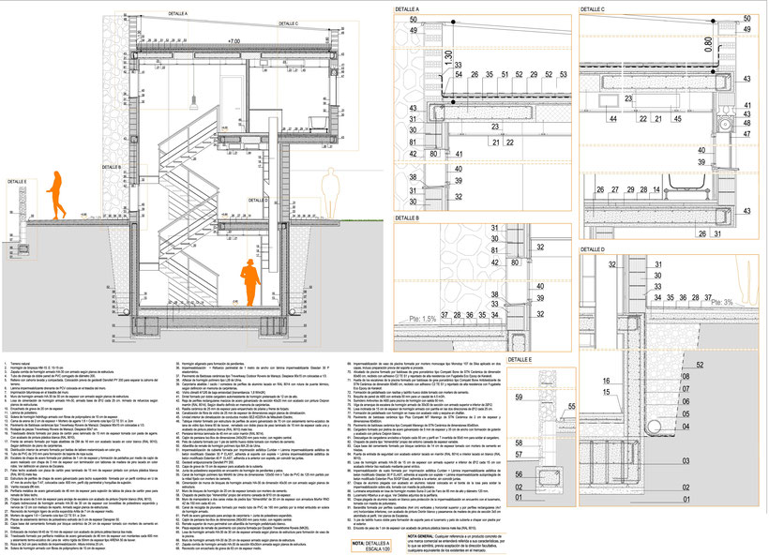Viewport: 769px width, 555px height.
Task: Click the 0.80 vertical dimension in Detalle C
Action: click(x=708, y=45)
